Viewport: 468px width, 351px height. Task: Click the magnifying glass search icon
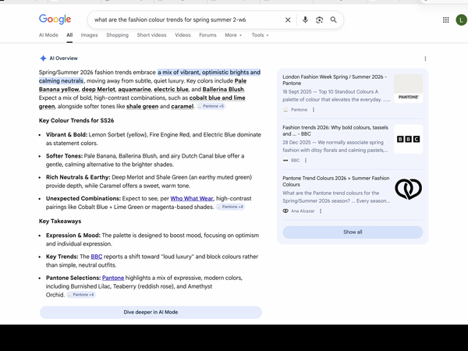coord(333,19)
